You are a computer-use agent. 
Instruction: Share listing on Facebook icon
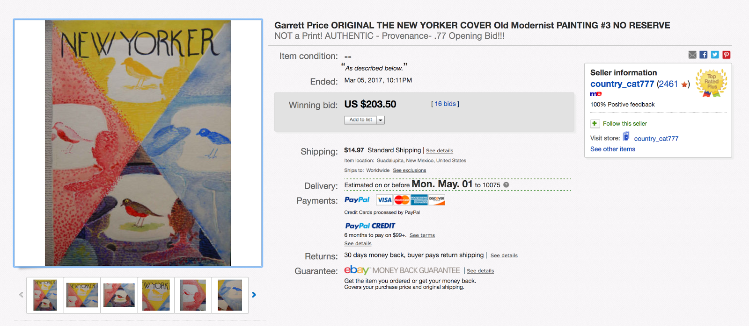pyautogui.click(x=704, y=55)
